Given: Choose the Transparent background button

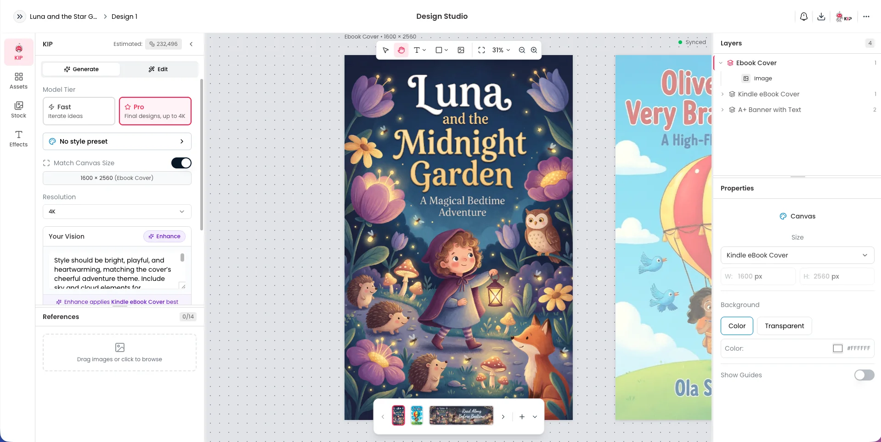Looking at the screenshot, I should [x=785, y=326].
